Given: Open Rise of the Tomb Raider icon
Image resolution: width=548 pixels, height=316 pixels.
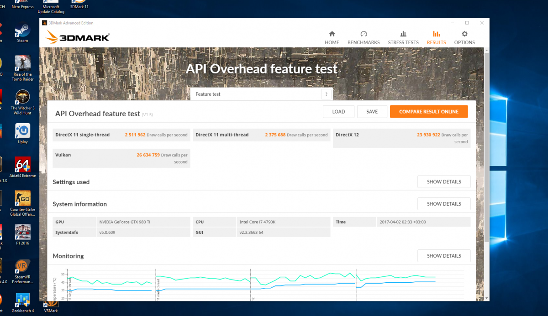Looking at the screenshot, I should (22, 68).
